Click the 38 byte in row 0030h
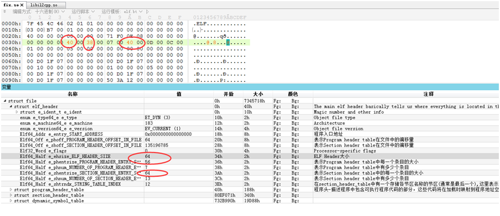 [x=90, y=43]
